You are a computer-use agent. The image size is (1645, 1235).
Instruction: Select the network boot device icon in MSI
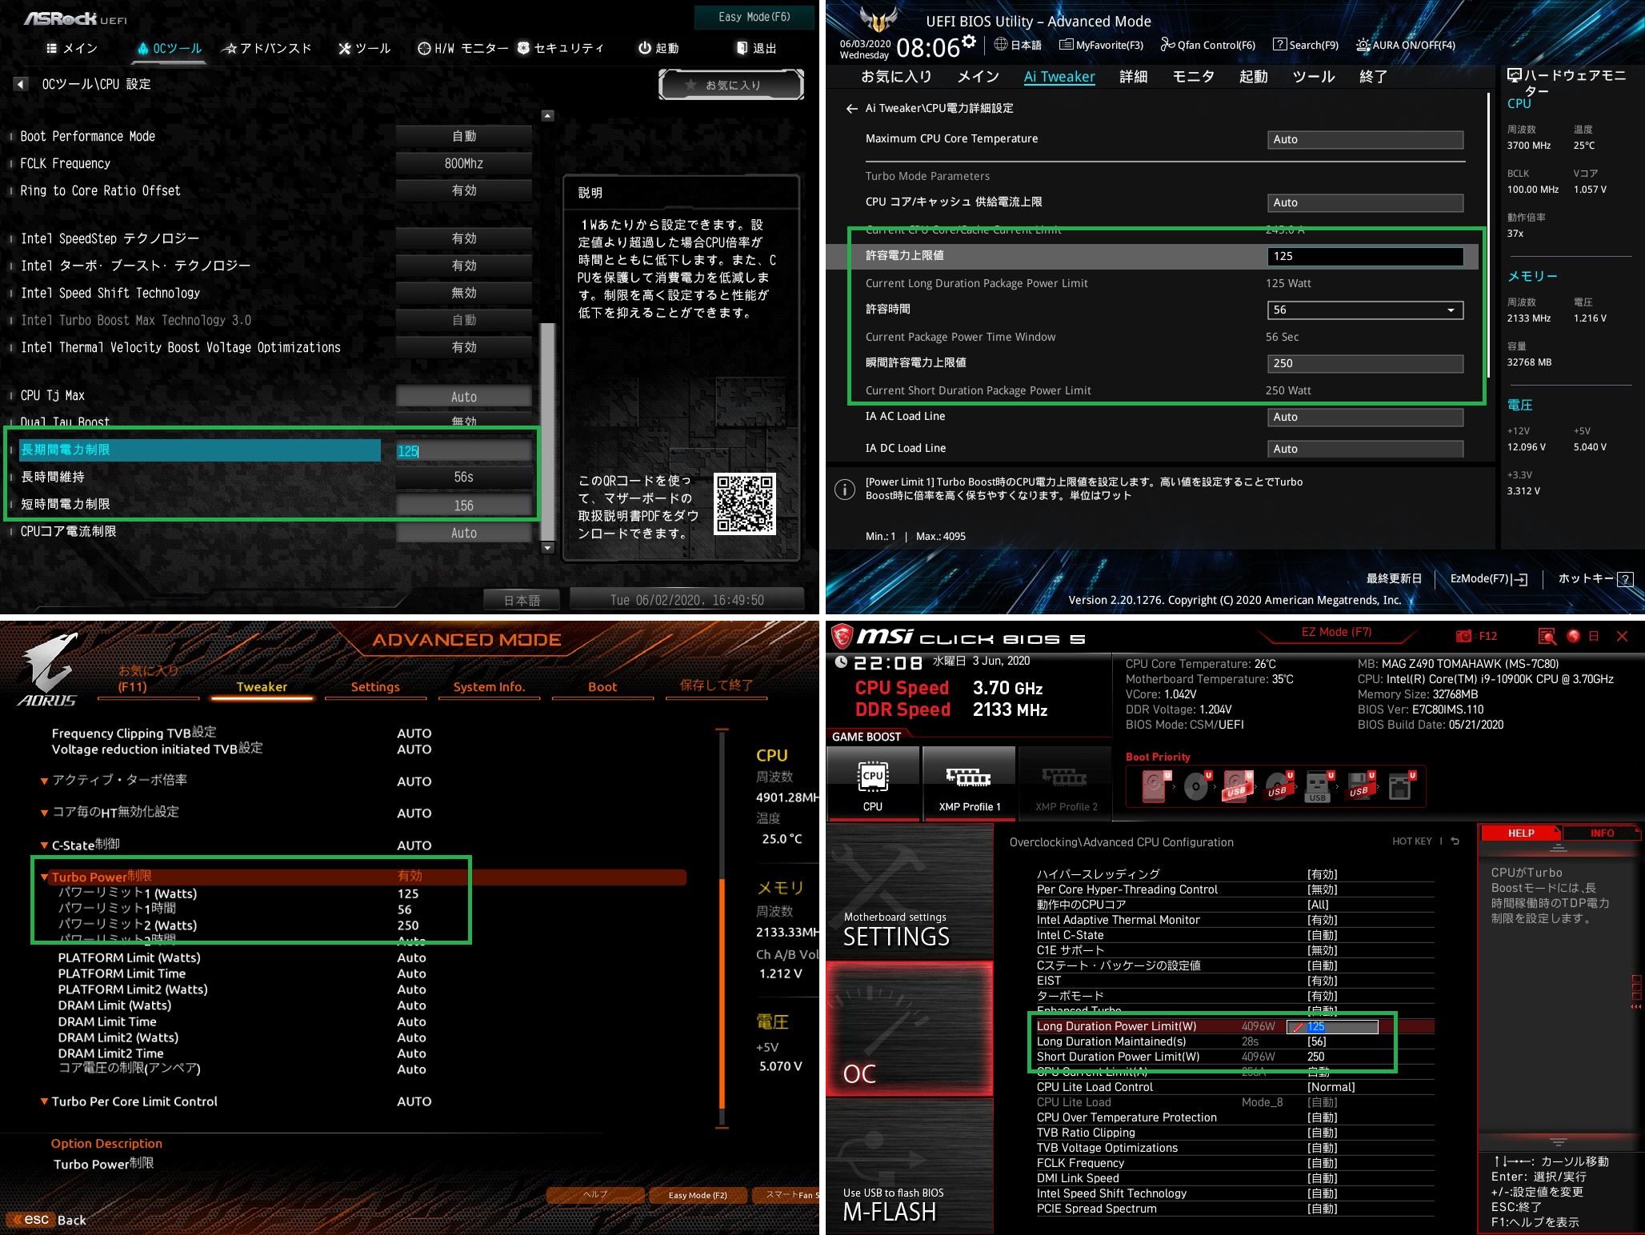coord(1401,787)
